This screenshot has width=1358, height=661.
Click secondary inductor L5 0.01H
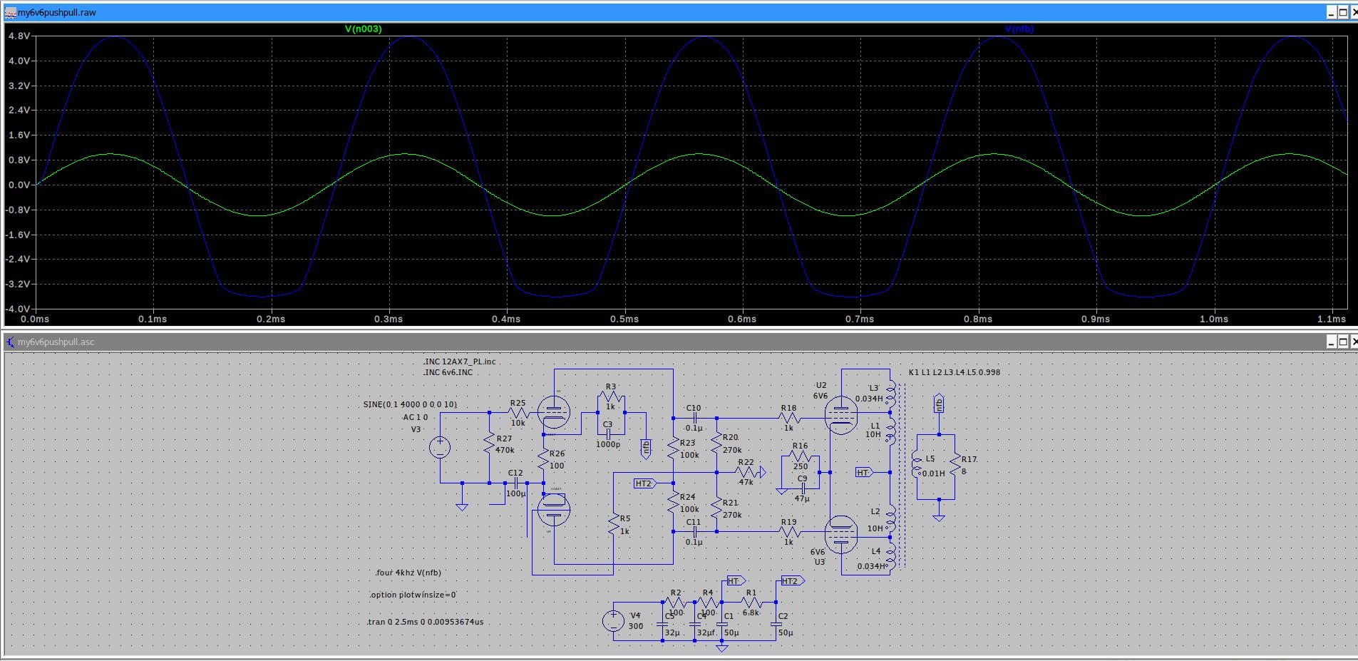pos(917,465)
